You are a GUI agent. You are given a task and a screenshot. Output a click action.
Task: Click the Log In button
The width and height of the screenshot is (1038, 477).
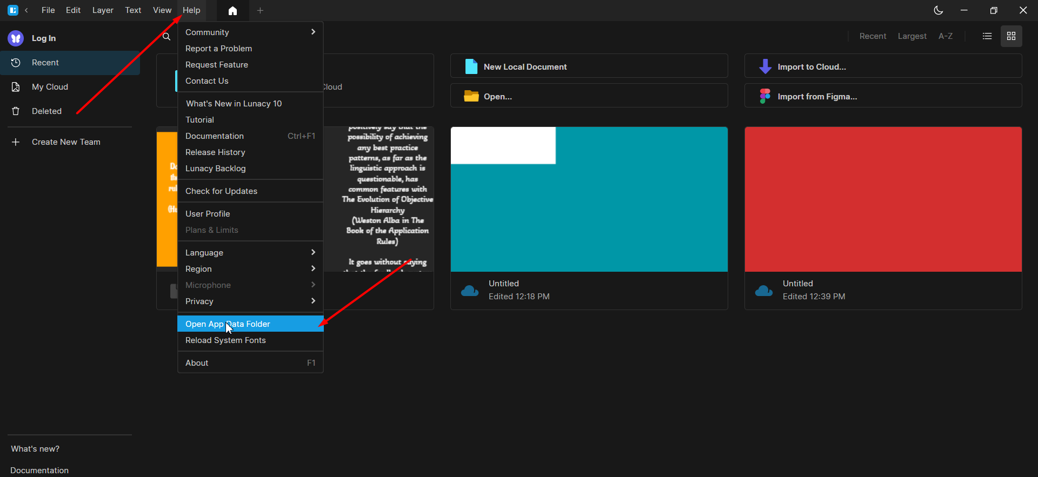pos(44,38)
